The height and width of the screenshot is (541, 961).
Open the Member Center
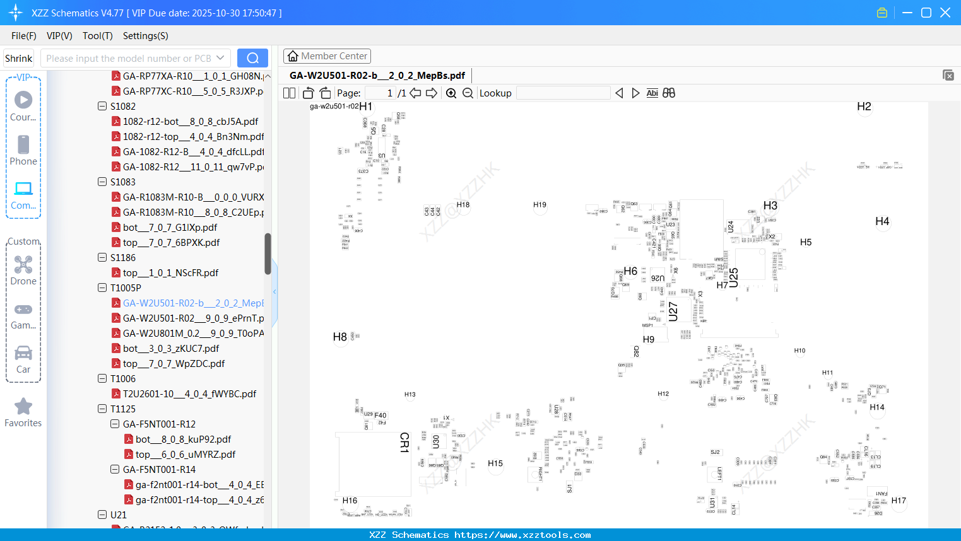327,56
